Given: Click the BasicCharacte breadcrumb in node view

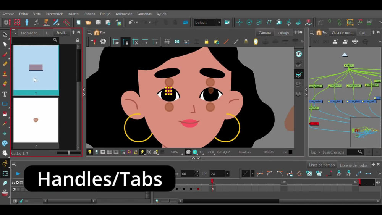Looking at the screenshot, I should (x=333, y=152).
